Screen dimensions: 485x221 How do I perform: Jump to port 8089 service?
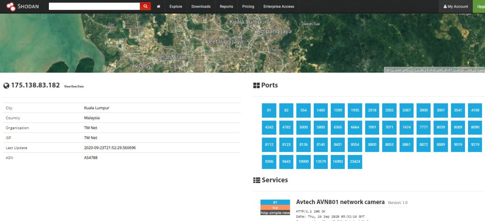pyautogui.click(x=458, y=127)
